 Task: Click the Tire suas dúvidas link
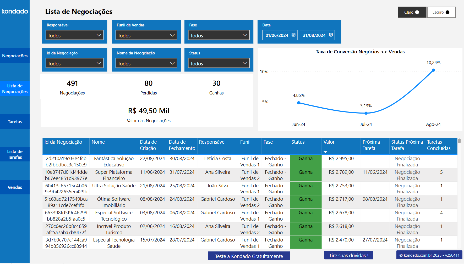(348, 255)
